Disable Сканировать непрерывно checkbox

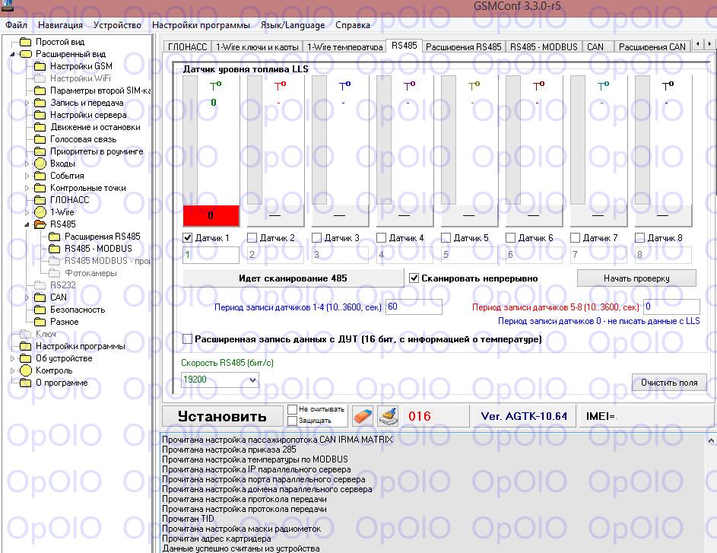[x=414, y=278]
